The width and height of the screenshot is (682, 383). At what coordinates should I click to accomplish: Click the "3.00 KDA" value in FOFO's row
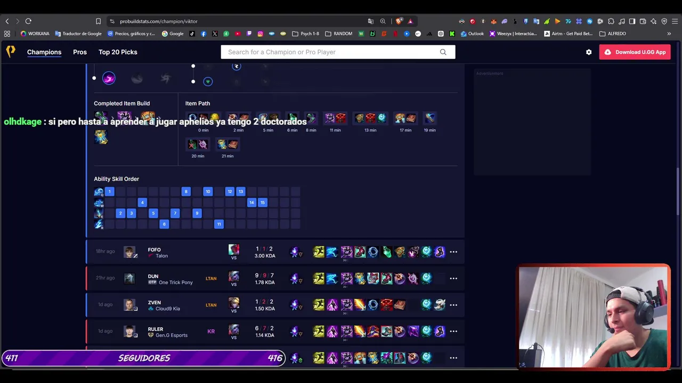[x=265, y=256]
